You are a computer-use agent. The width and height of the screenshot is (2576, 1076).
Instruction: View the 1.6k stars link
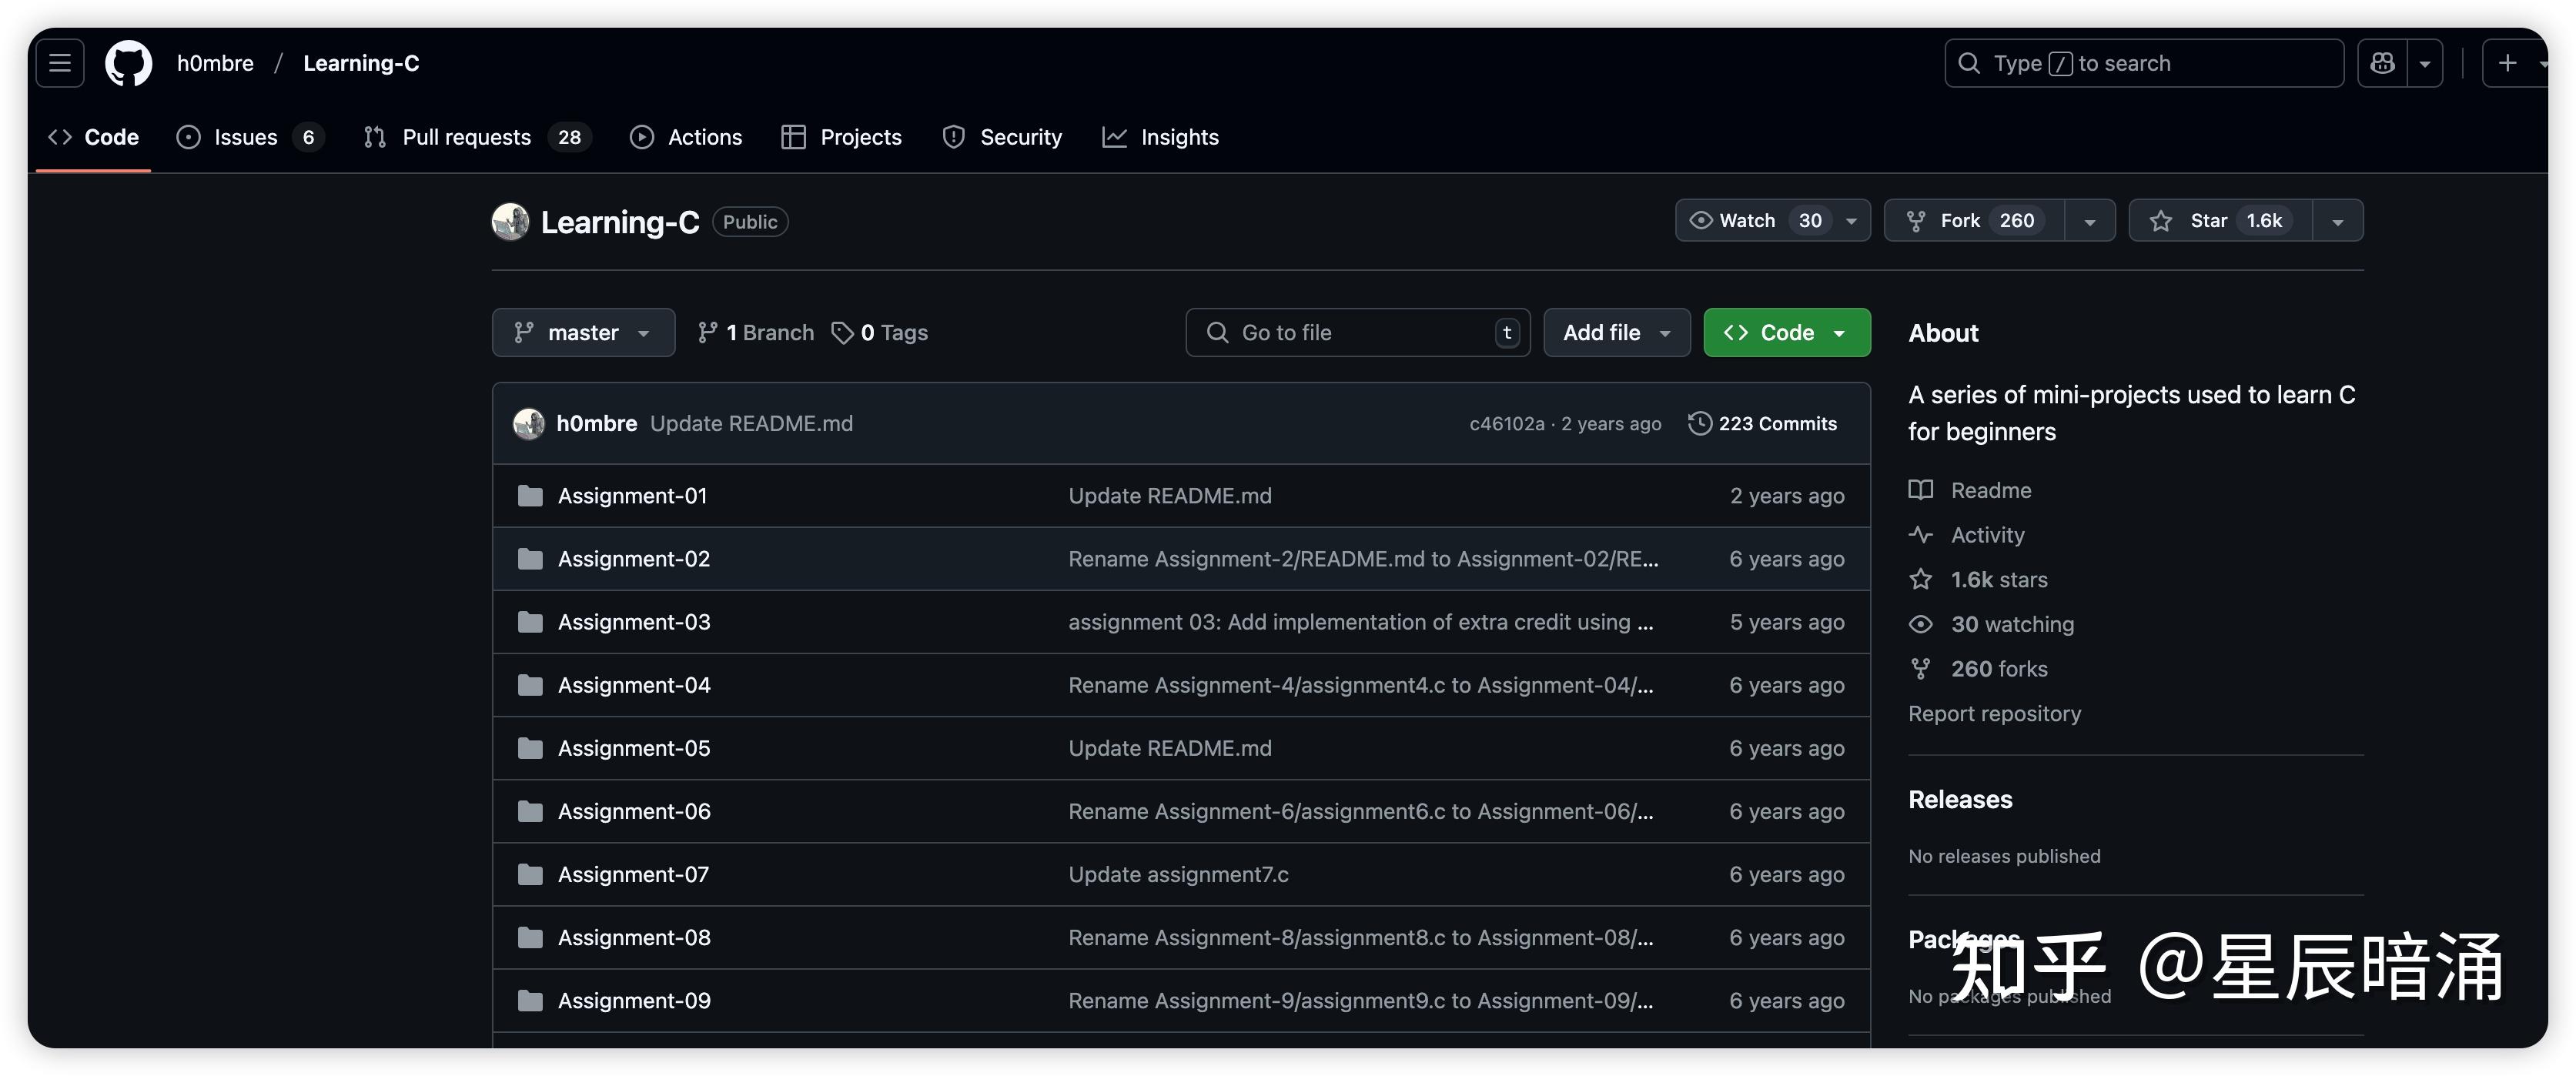(x=1999, y=579)
